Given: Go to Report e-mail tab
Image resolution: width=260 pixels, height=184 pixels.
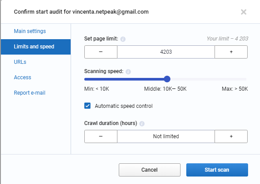Looking at the screenshot, I should pyautogui.click(x=30, y=93).
